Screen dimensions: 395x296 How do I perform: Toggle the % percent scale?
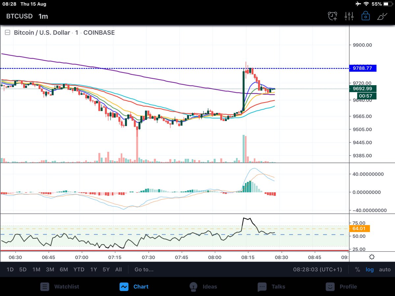[x=357, y=269]
